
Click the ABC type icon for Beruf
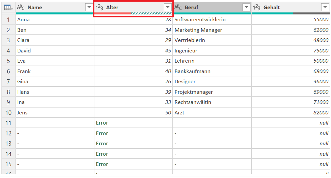pyautogui.click(x=178, y=8)
